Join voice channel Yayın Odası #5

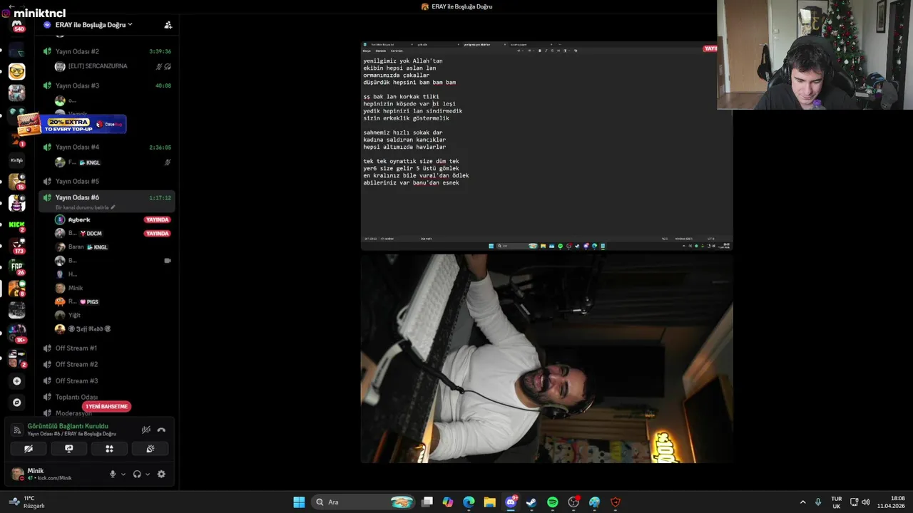click(x=107, y=181)
